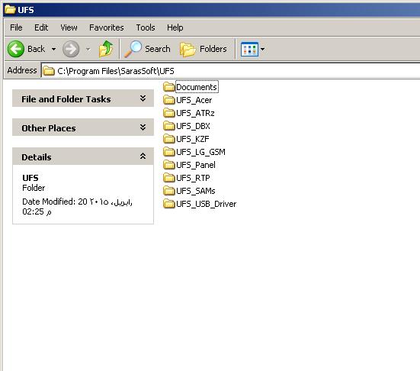The width and height of the screenshot is (420, 371).
Task: Select the Documents folder icon
Action: [x=169, y=87]
